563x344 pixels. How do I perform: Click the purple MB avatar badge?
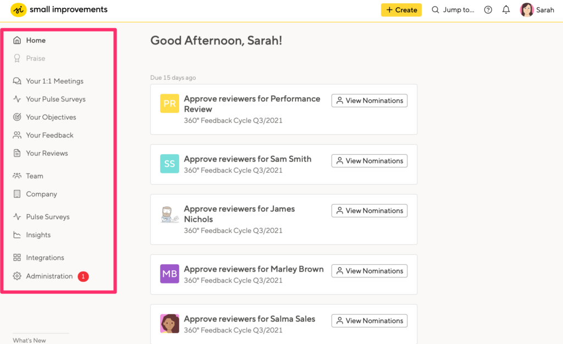[x=169, y=274]
